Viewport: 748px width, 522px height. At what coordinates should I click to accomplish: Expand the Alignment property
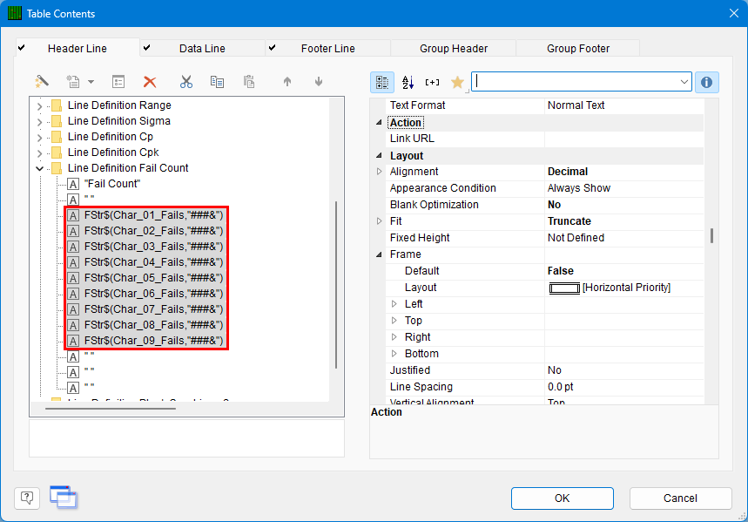tap(380, 172)
